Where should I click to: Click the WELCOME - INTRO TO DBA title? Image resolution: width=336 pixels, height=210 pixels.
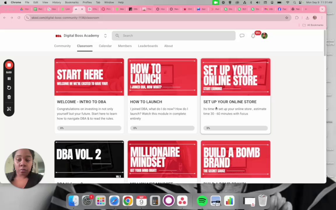point(81,102)
